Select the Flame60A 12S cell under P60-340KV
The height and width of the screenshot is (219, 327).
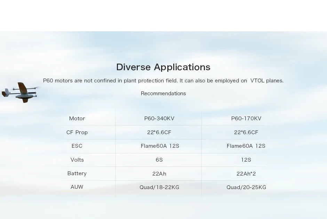coord(159,146)
